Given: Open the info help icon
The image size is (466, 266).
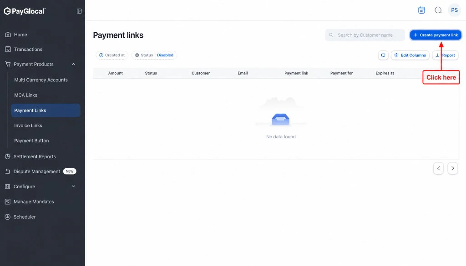Looking at the screenshot, I should click(x=438, y=10).
